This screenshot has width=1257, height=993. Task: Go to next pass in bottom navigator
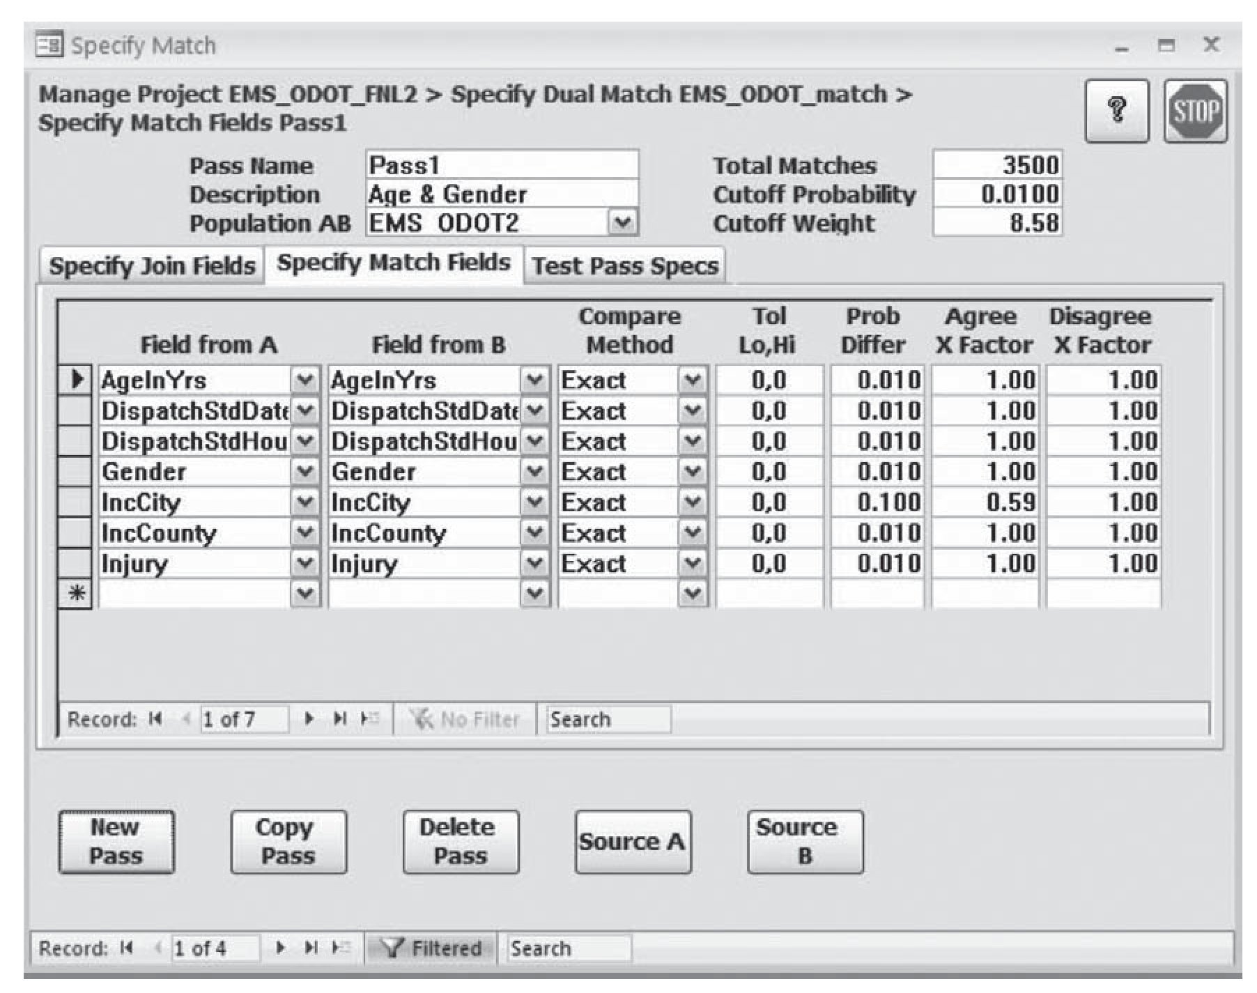coord(280,948)
